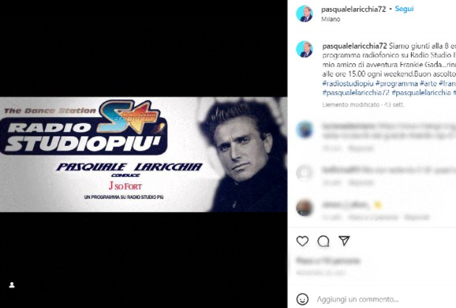Open third commenter's profile photo
456x308 pixels.
[x=304, y=208]
